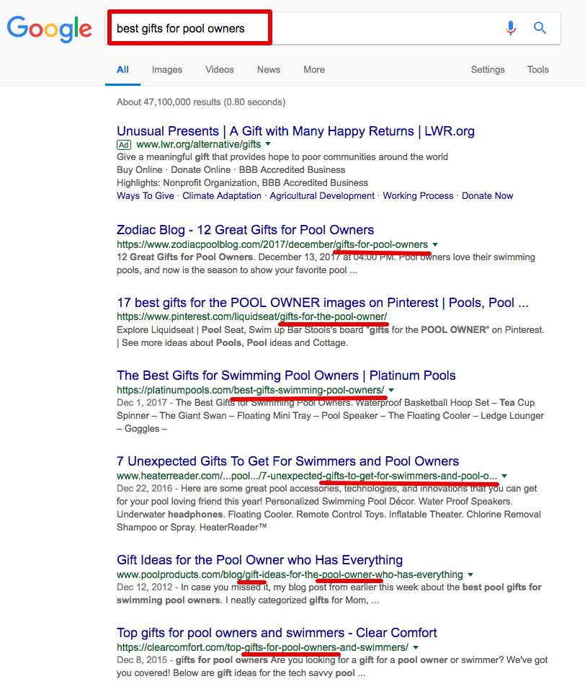Open Gift Ideas for the Pool Owner result

260,560
